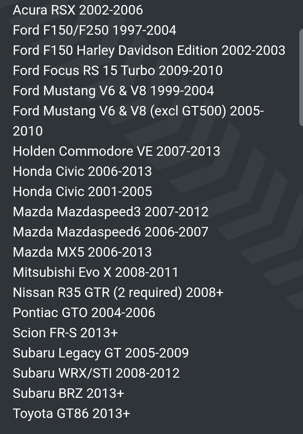Choose Ford Mustang V6 & V8 1999-2004
The width and height of the screenshot is (303, 434).
point(113,91)
